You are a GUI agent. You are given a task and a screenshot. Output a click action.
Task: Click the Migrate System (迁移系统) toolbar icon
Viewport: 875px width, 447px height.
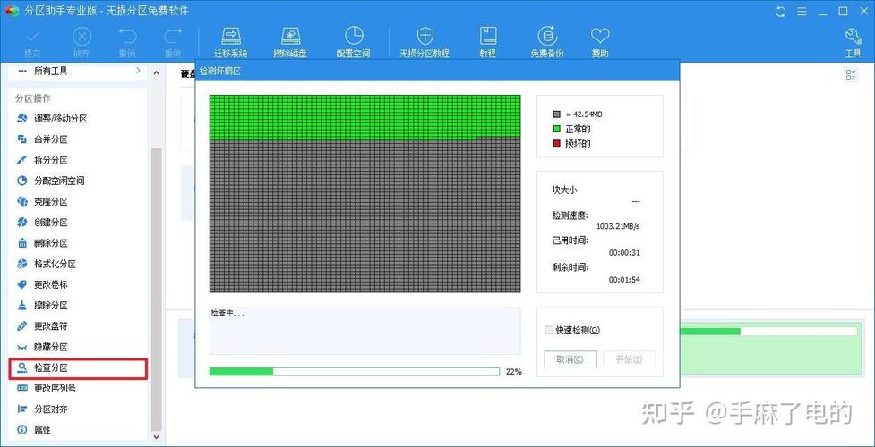point(231,37)
